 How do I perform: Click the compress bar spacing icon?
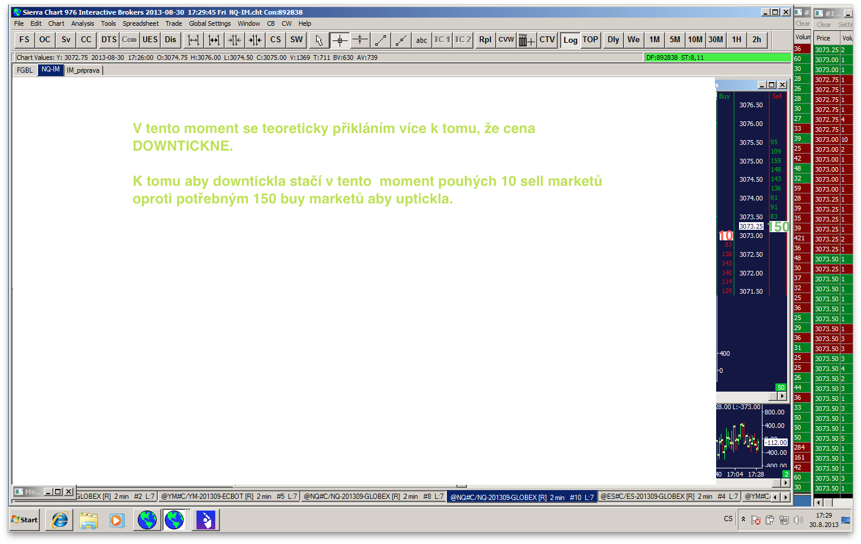point(214,40)
